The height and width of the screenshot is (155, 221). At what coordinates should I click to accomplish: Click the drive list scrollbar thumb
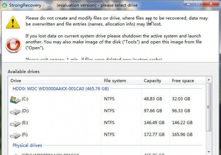coord(208,107)
